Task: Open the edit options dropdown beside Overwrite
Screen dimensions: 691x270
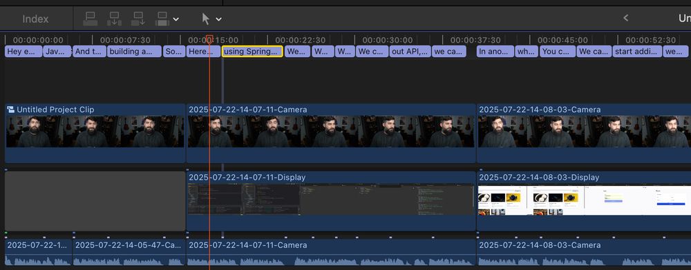Action: [x=176, y=19]
